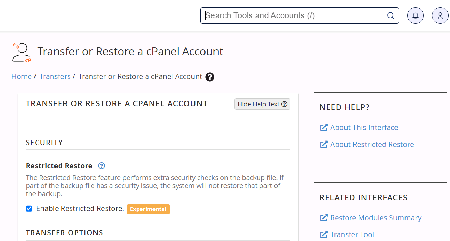
Task: Click external link icon beside Transfer Tool
Action: [324, 235]
